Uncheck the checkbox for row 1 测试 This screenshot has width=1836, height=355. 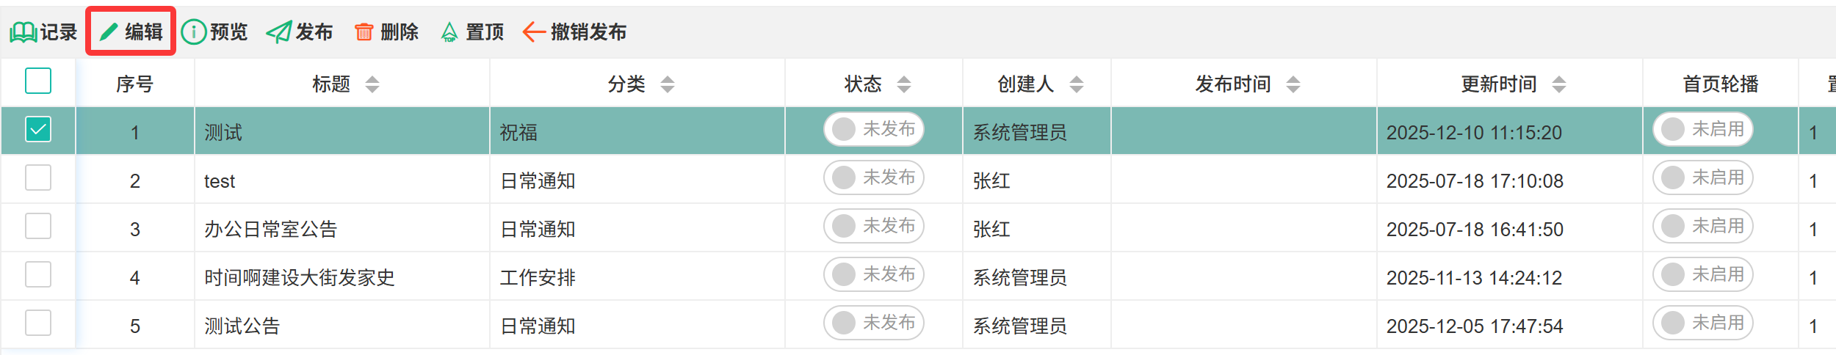(x=38, y=130)
